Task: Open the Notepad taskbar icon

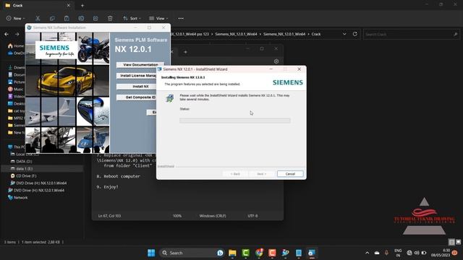Action: (299, 253)
